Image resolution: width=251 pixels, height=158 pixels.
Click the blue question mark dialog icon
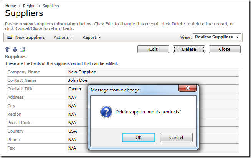106,112
